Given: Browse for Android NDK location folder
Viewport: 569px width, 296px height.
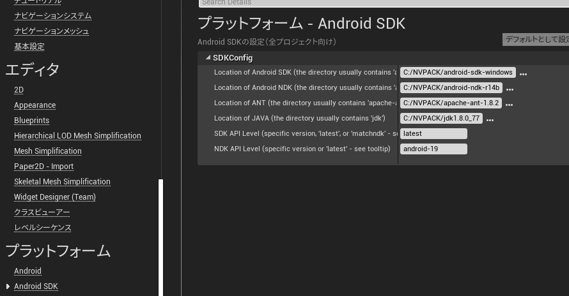Looking at the screenshot, I should 510,89.
